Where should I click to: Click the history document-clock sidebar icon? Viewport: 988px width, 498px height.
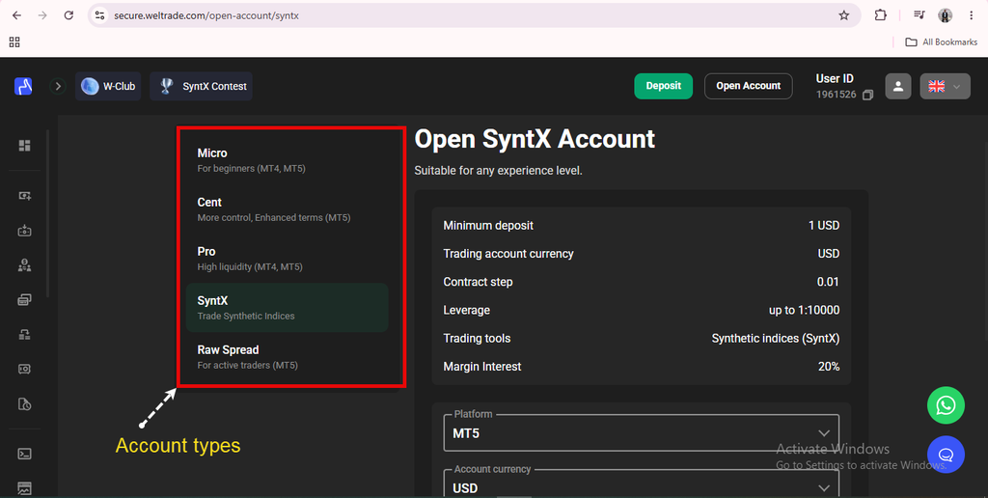24,404
